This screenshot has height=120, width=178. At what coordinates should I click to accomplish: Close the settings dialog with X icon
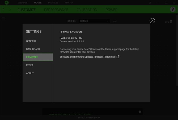(152, 21)
